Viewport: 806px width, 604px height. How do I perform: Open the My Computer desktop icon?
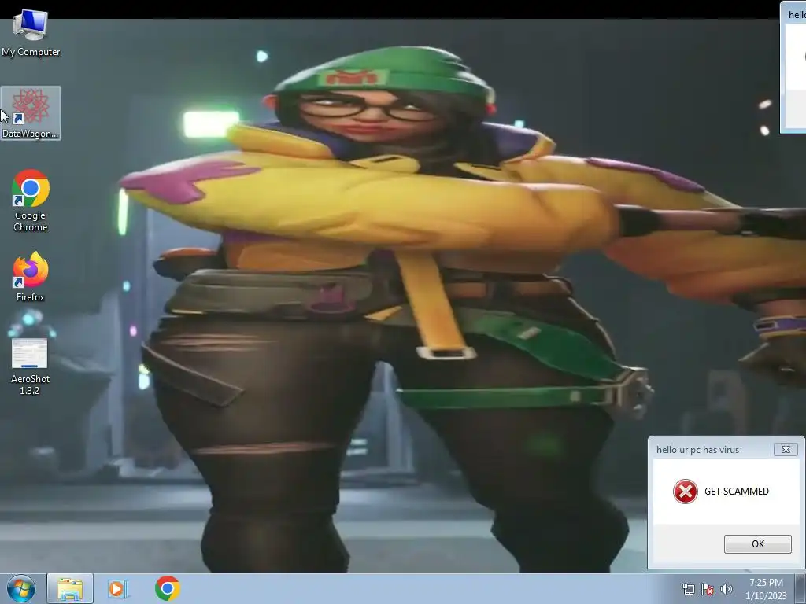pyautogui.click(x=31, y=33)
